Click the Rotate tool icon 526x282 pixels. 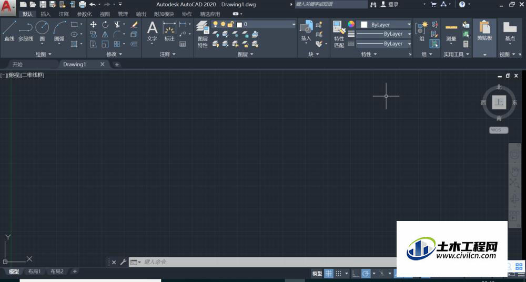(105, 25)
